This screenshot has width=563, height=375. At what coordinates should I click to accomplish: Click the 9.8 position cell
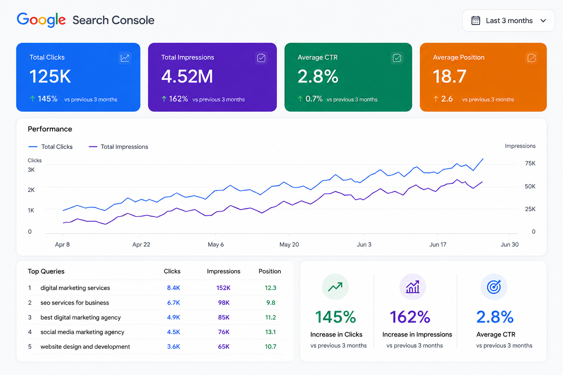[x=271, y=303]
